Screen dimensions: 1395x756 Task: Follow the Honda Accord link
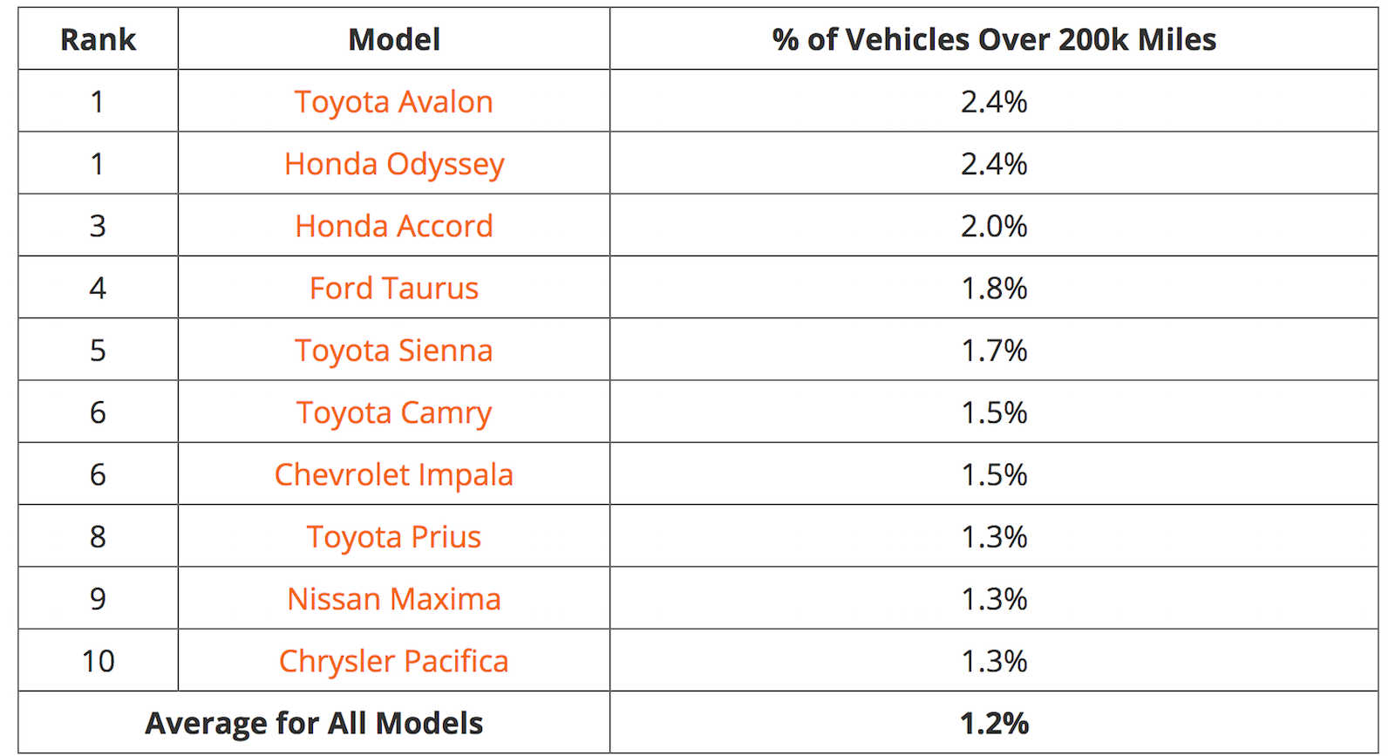pyautogui.click(x=394, y=226)
